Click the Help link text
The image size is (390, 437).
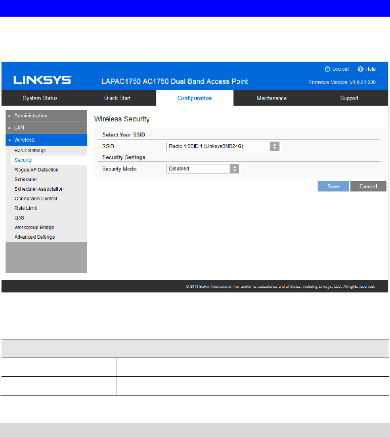[x=370, y=69]
